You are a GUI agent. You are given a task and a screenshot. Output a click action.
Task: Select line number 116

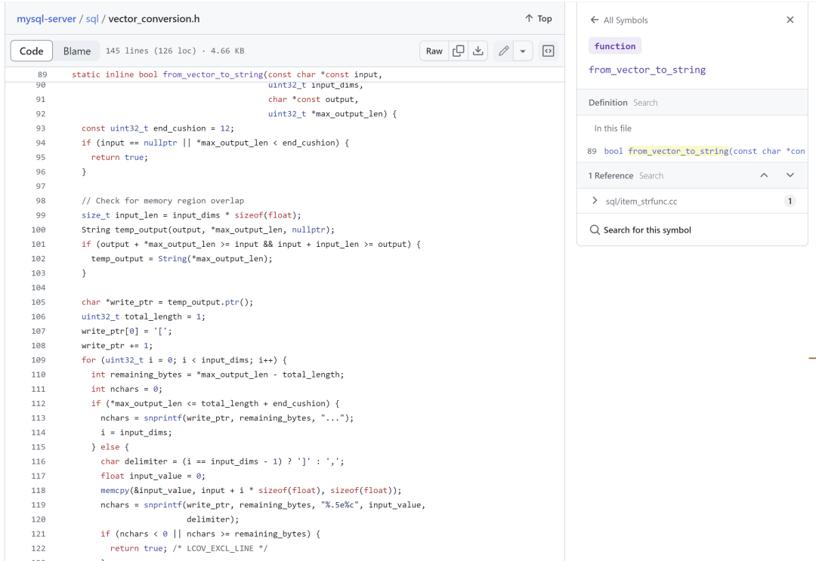[x=39, y=461]
